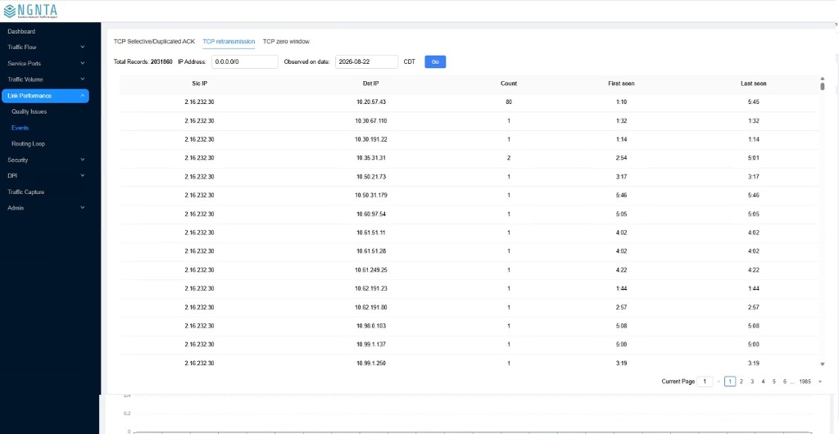Jump to last page 1985
The height and width of the screenshot is (434, 839).
coord(805,381)
